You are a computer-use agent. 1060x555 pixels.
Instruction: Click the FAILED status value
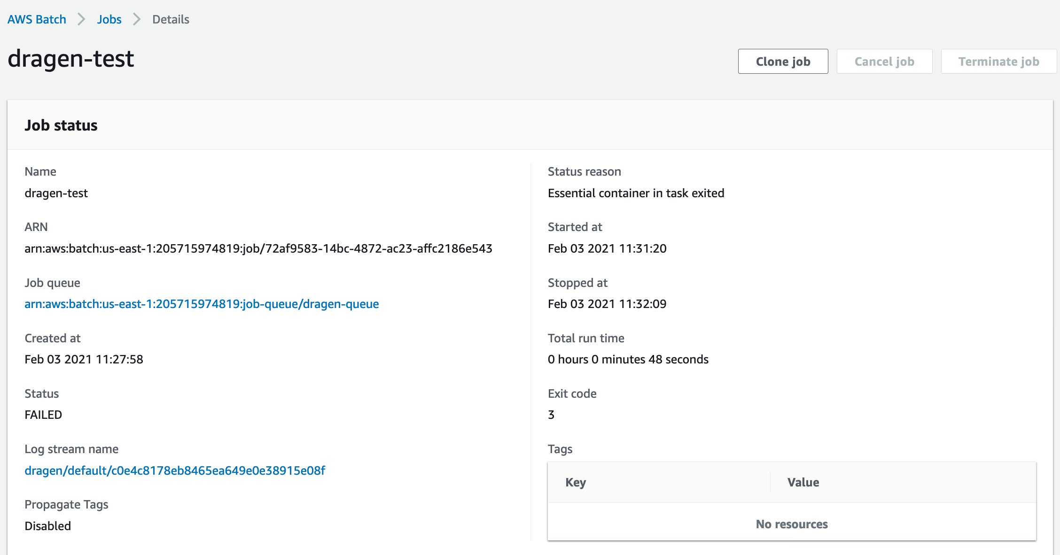pyautogui.click(x=43, y=415)
